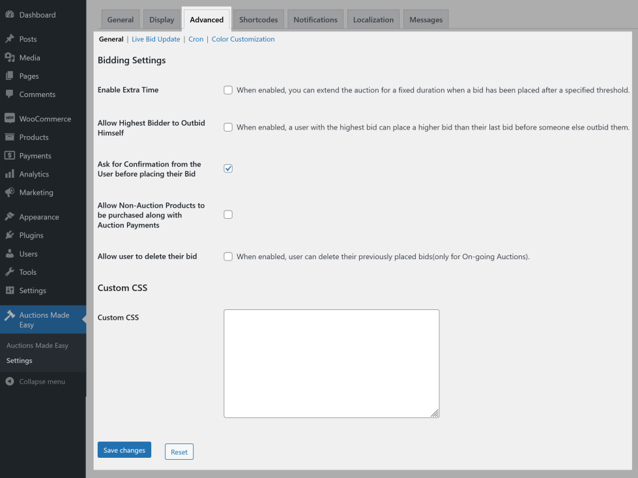Screen dimensions: 638x478
Task: Open the Cron sub-section link
Action: (x=196, y=39)
